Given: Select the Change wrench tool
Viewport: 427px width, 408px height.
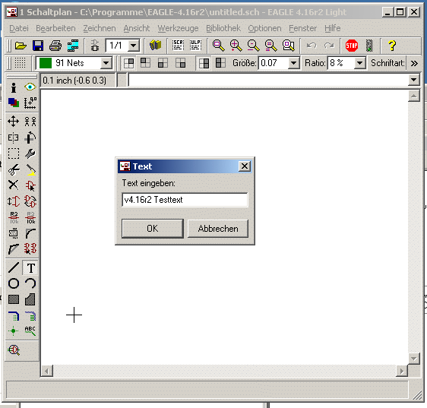Looking at the screenshot, I should click(30, 153).
